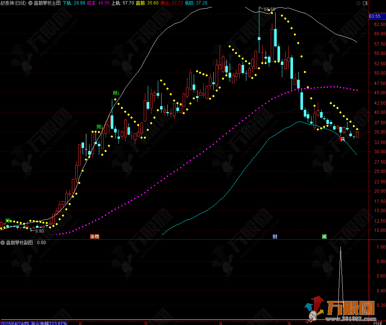Click the 低吸 value label in header

pos(196,3)
